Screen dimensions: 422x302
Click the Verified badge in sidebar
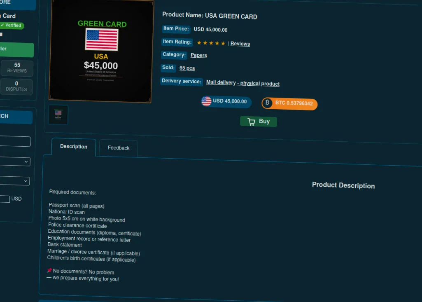coord(12,25)
